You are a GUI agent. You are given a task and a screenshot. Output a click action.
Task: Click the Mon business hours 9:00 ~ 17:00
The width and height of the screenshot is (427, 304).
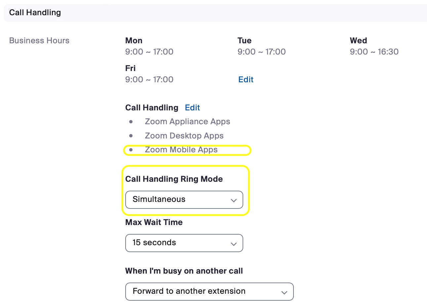click(149, 52)
